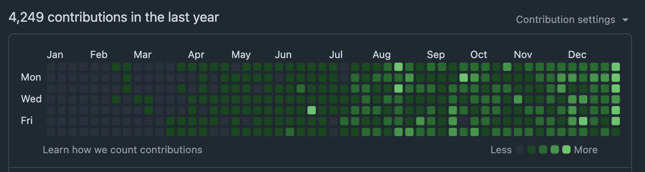The height and width of the screenshot is (172, 645).
Task: Select the first cell right of the Fri label
Action: [51, 121]
